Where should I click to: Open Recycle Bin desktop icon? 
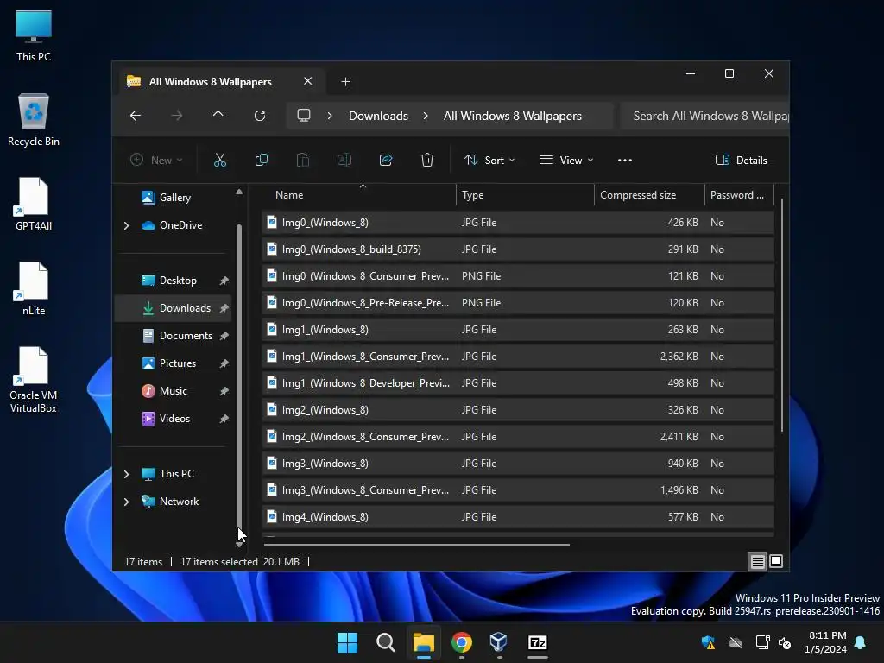(x=34, y=120)
